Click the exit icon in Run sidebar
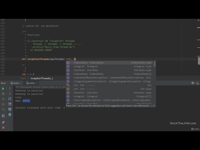The height and width of the screenshot is (150, 200). pos(3,109)
